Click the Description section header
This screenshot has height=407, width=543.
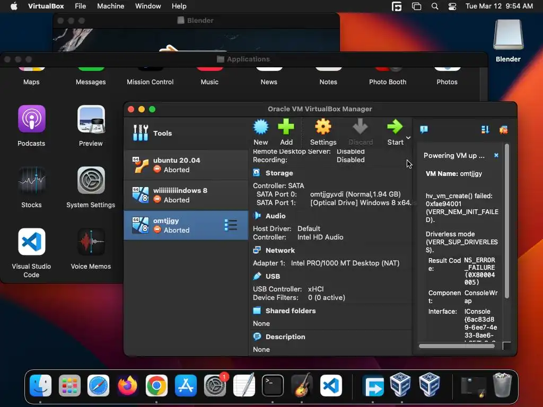click(x=285, y=337)
